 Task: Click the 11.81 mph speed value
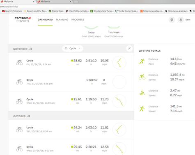[105, 128]
